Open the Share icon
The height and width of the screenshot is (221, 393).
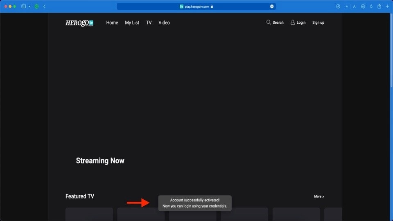(379, 6)
